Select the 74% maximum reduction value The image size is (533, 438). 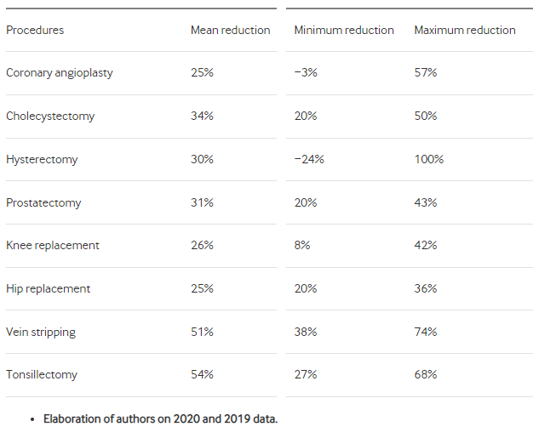pyautogui.click(x=426, y=332)
